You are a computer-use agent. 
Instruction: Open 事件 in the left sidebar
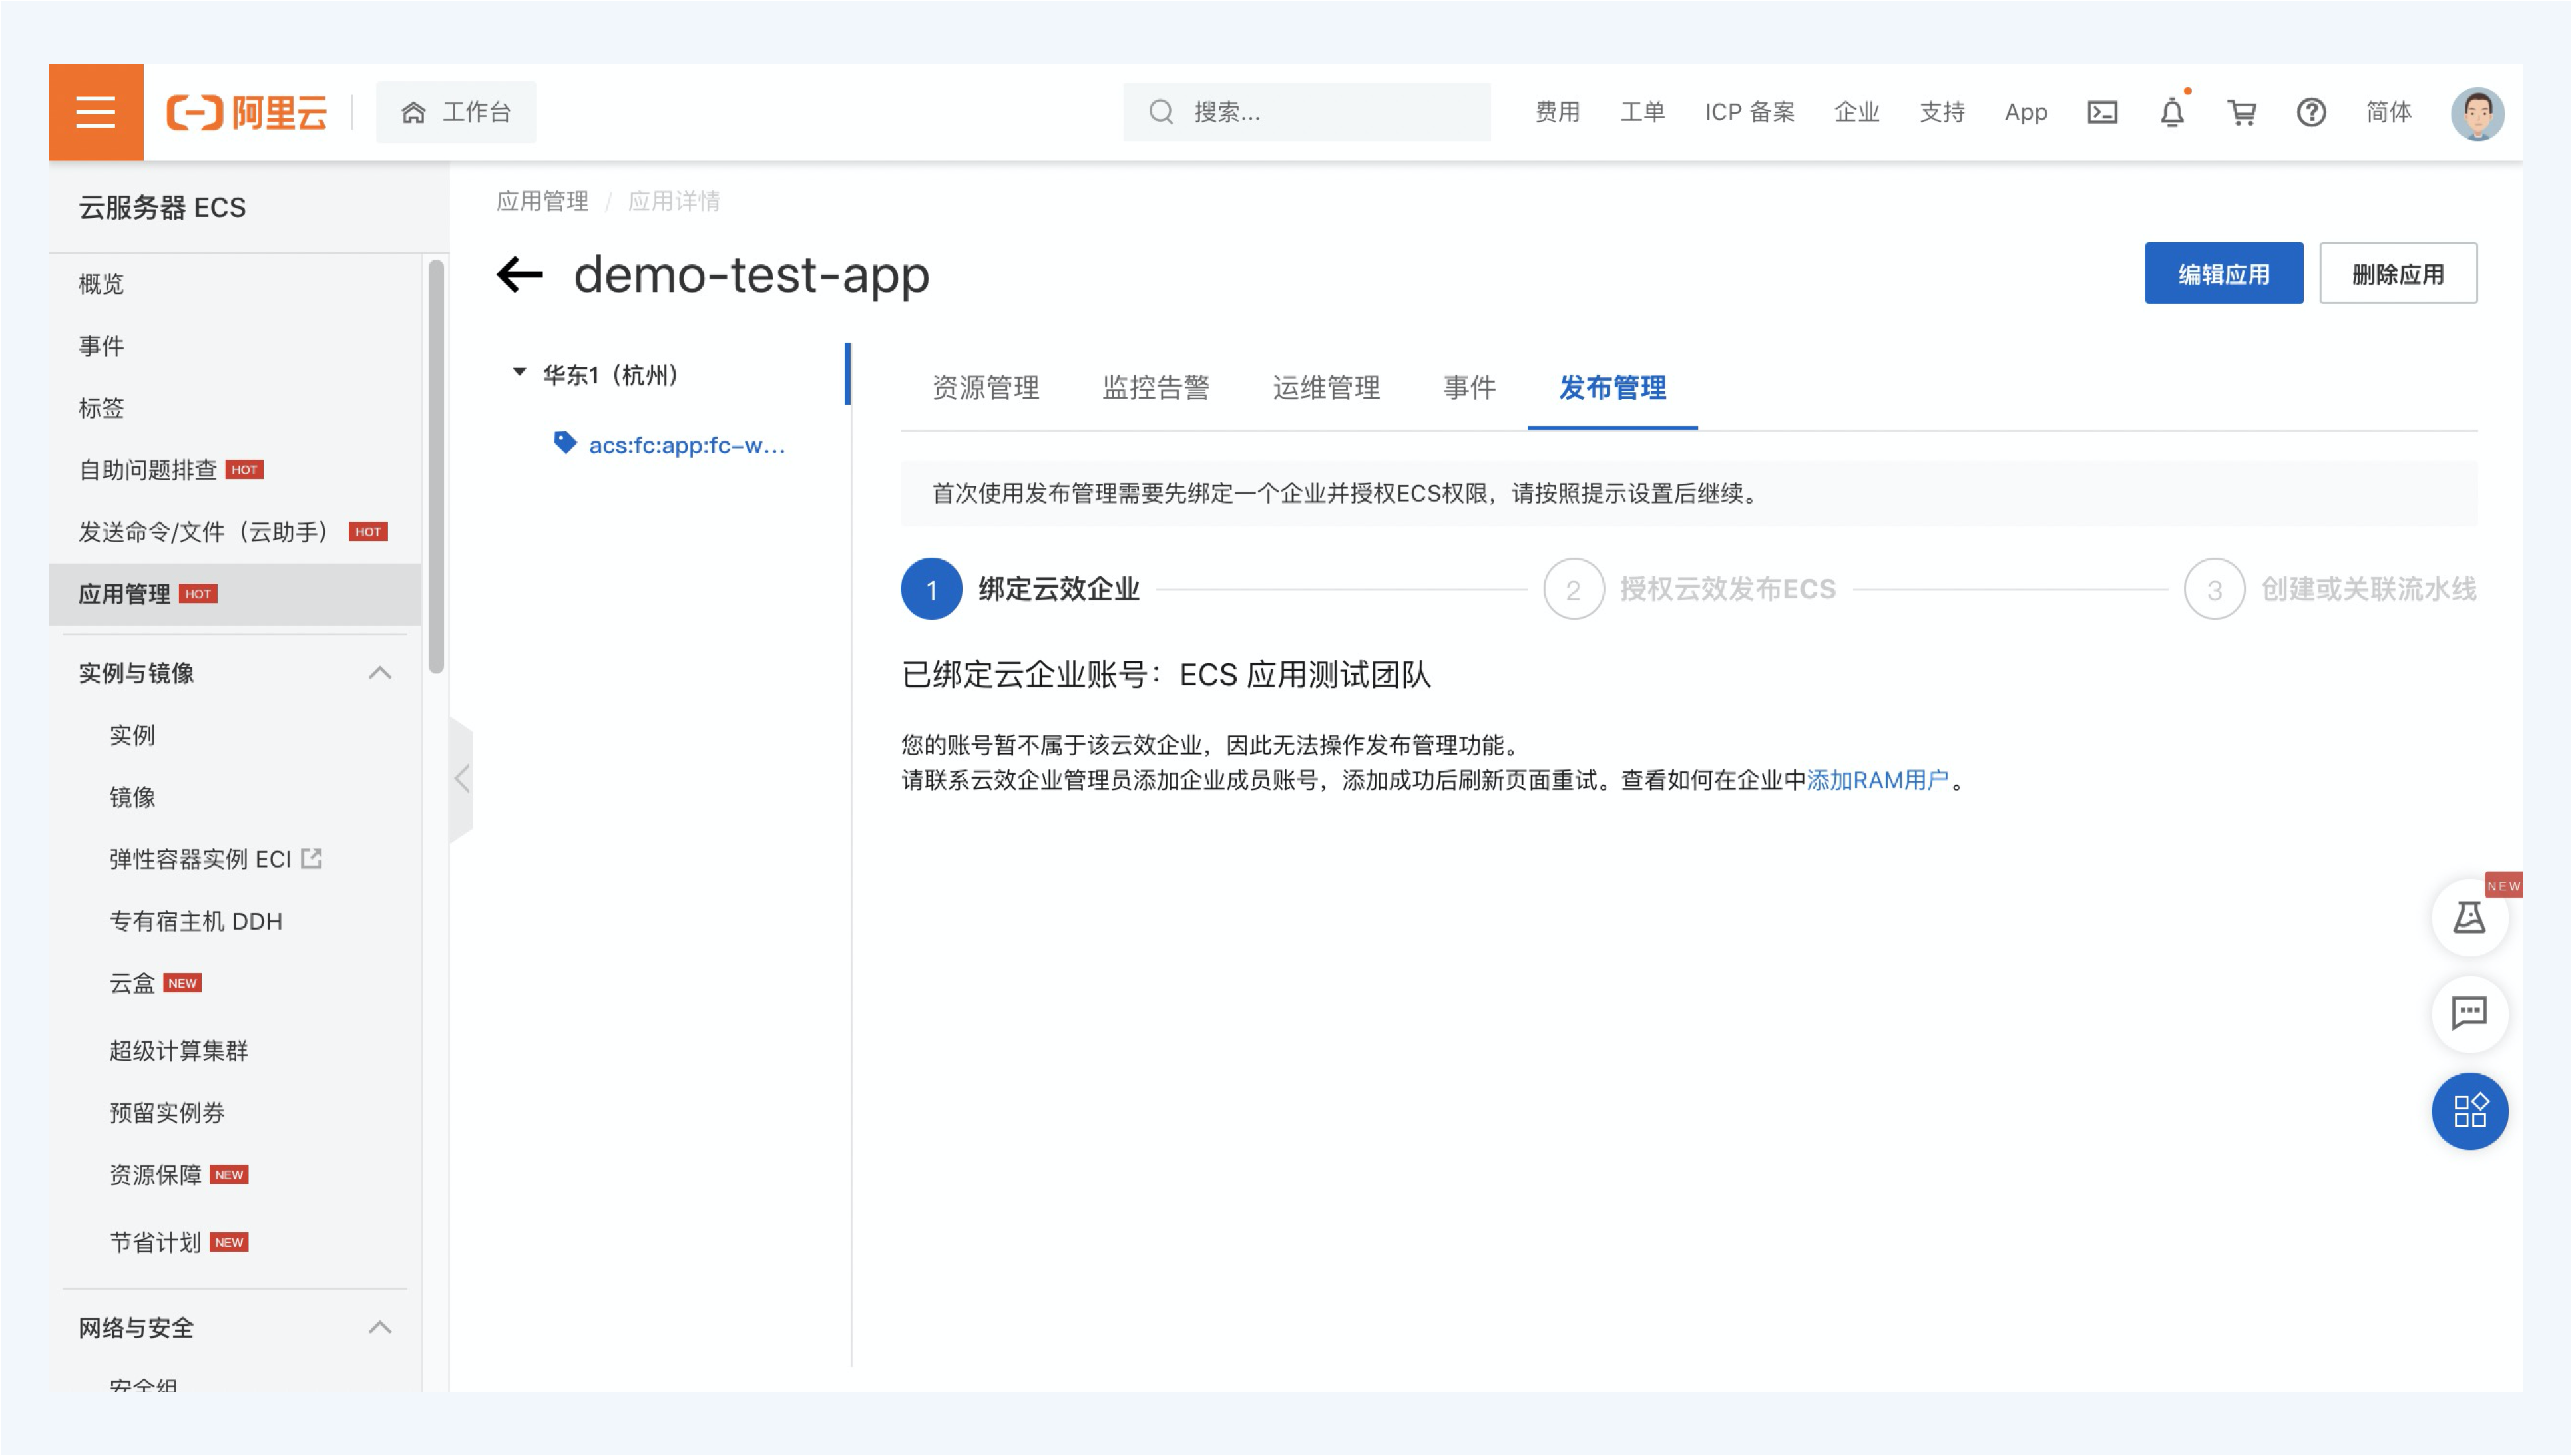(x=101, y=346)
